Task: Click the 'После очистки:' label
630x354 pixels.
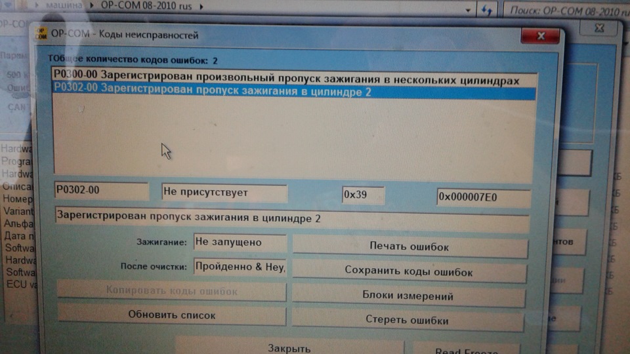Action: tap(154, 267)
